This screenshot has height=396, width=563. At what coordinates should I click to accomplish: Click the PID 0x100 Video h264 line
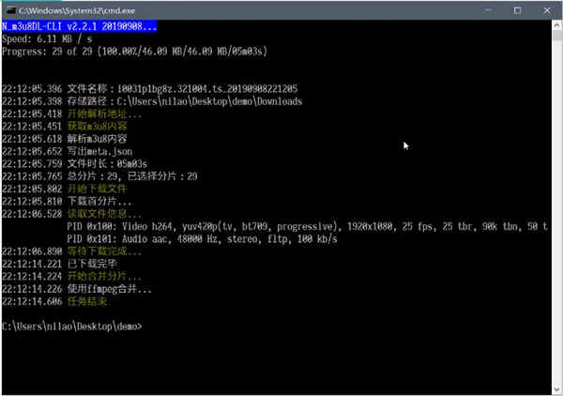pos(307,226)
